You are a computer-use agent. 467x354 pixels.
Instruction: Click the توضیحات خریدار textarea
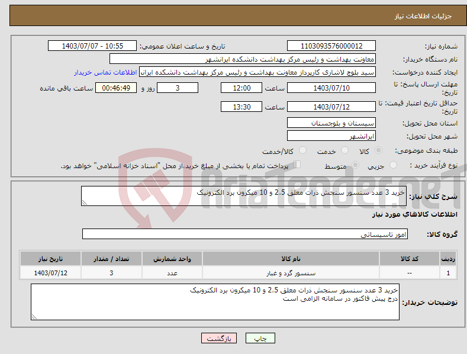pos(215,302)
